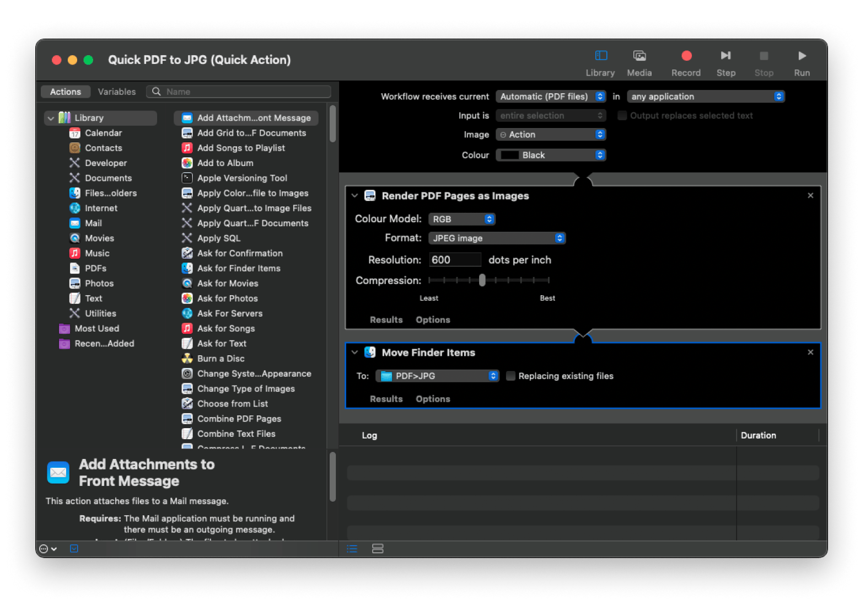
Task: Open the Media browser icon
Action: pyautogui.click(x=639, y=56)
